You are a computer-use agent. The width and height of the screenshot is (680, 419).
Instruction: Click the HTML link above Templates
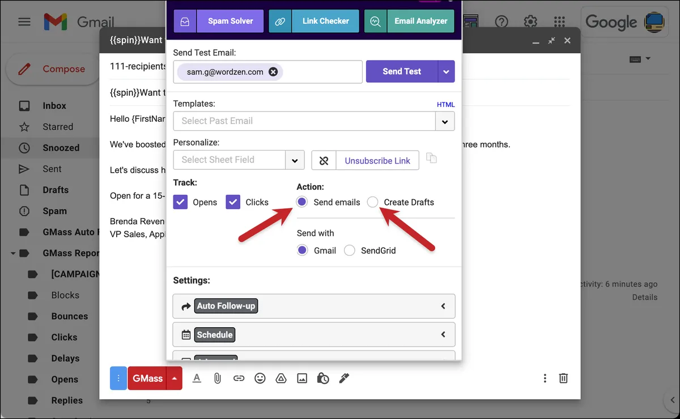(x=445, y=105)
